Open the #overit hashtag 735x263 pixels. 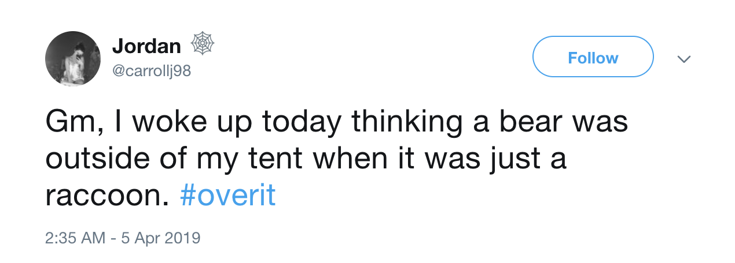click(227, 196)
